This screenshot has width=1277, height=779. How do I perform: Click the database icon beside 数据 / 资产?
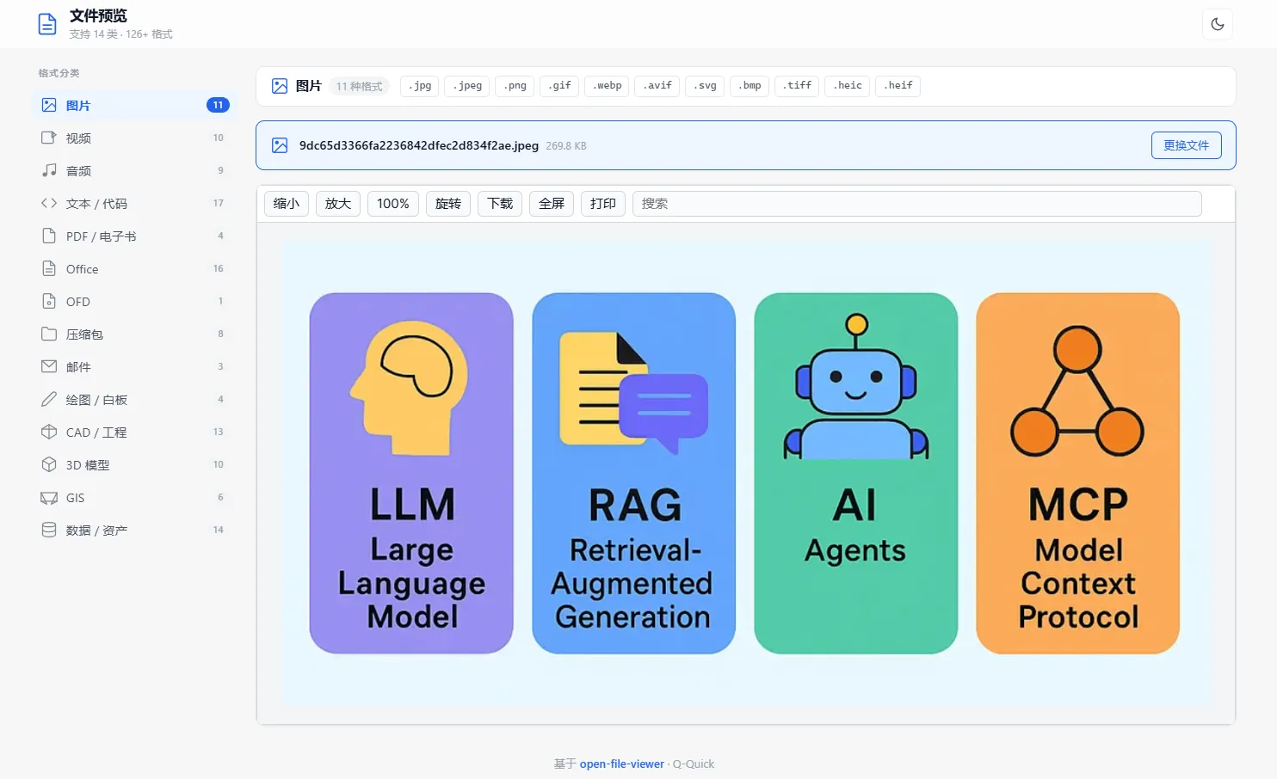coord(49,530)
